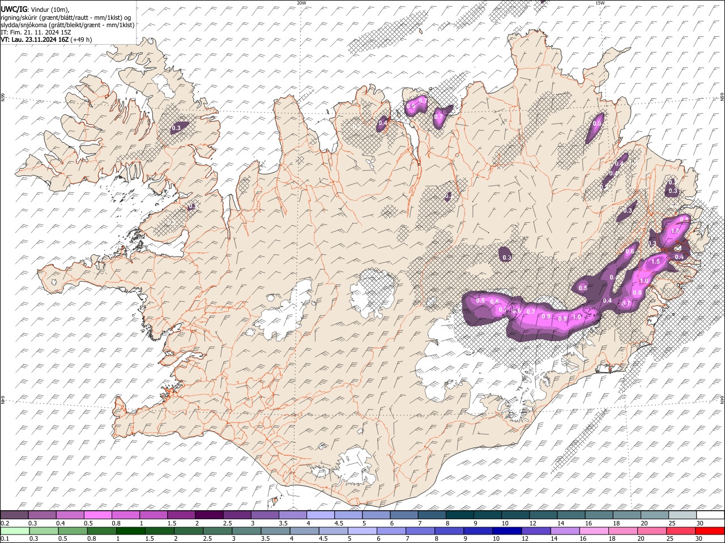Viewport: 725px width, 543px height.
Task: Pick the pale green bottom-row swatch starting at 0.1
Action: click(15, 531)
